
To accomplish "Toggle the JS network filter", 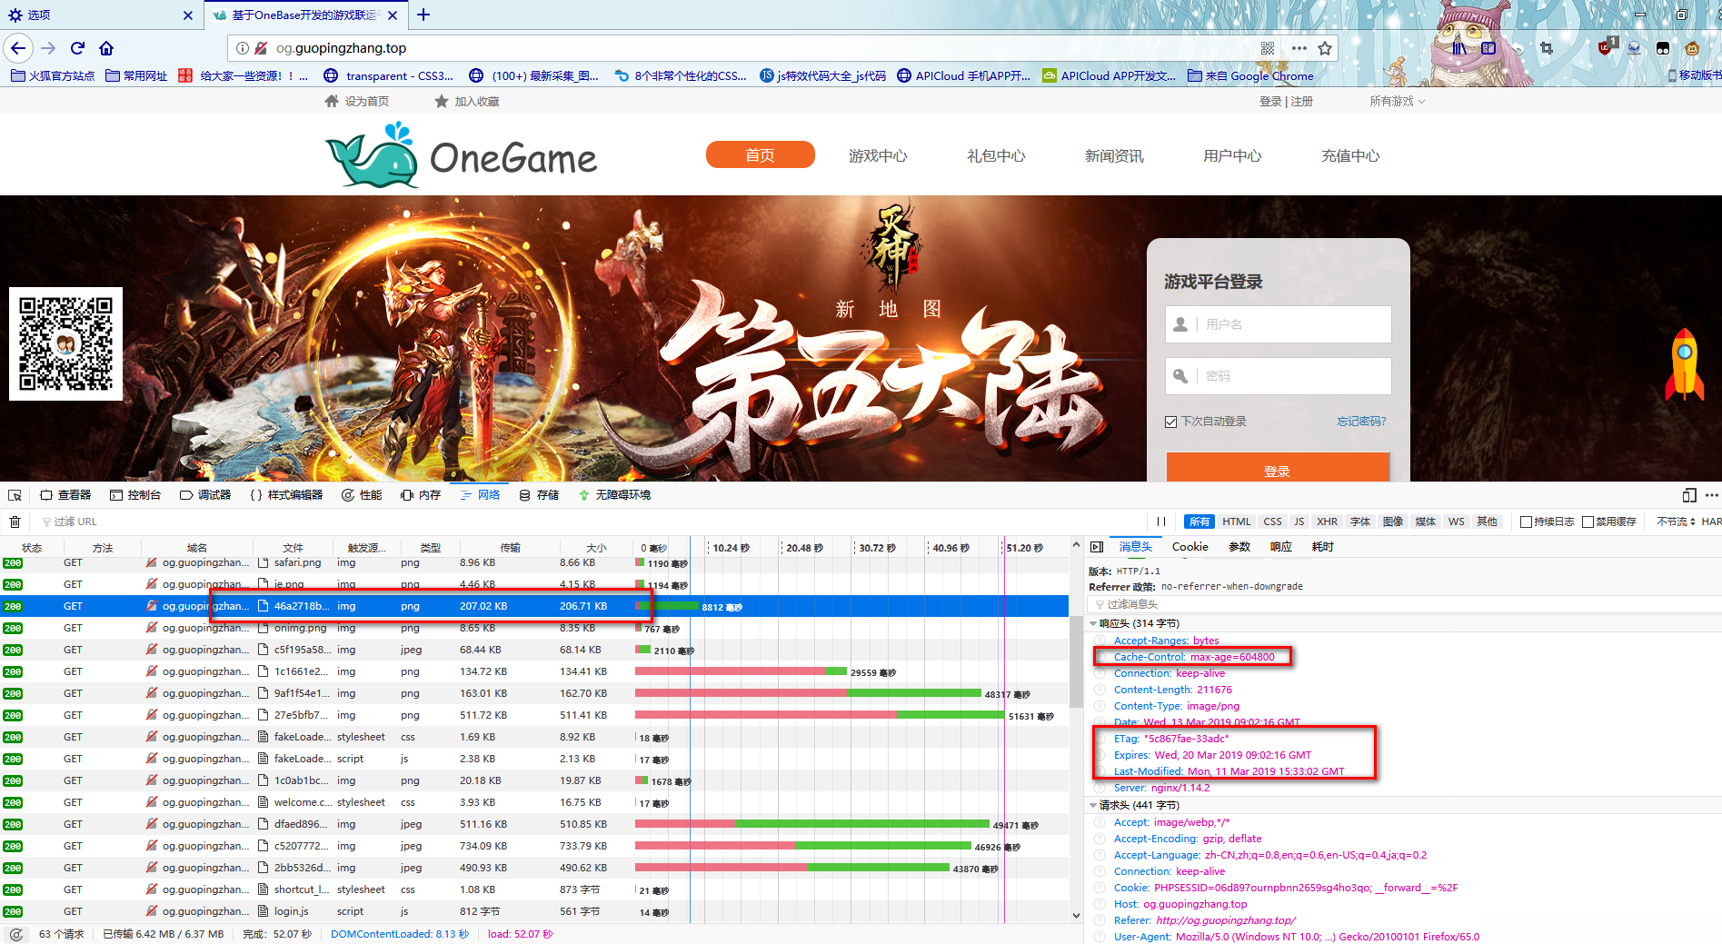I will pos(1299,522).
